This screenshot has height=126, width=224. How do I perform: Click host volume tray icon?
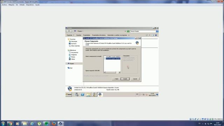click(x=205, y=124)
